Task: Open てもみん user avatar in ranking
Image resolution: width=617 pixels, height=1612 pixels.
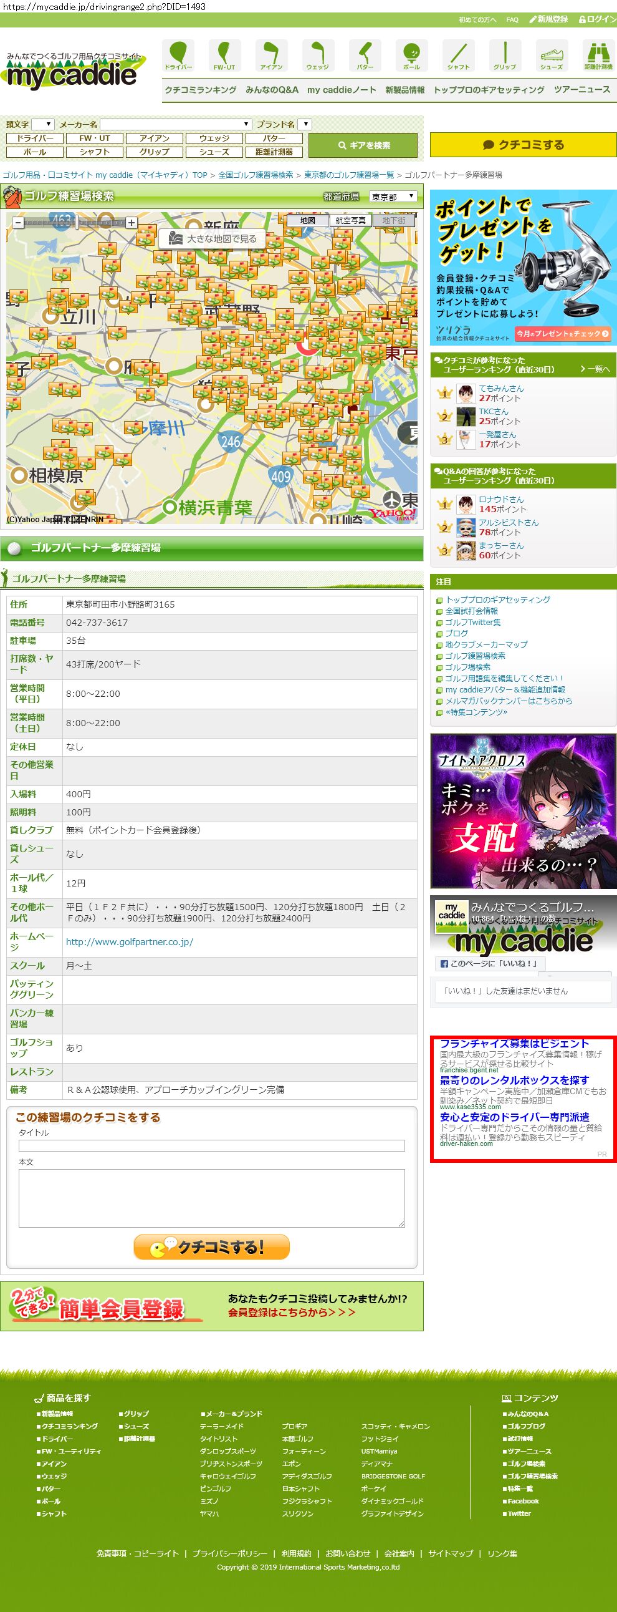Action: (466, 394)
